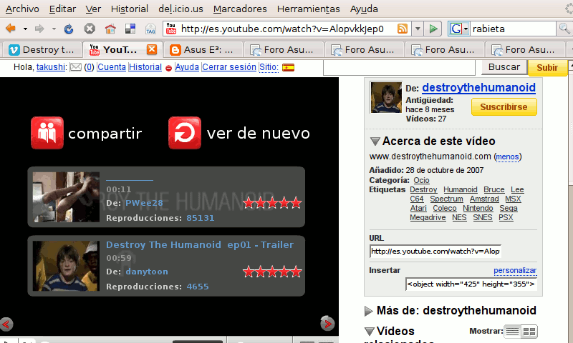Open the Ver menu

93,9
